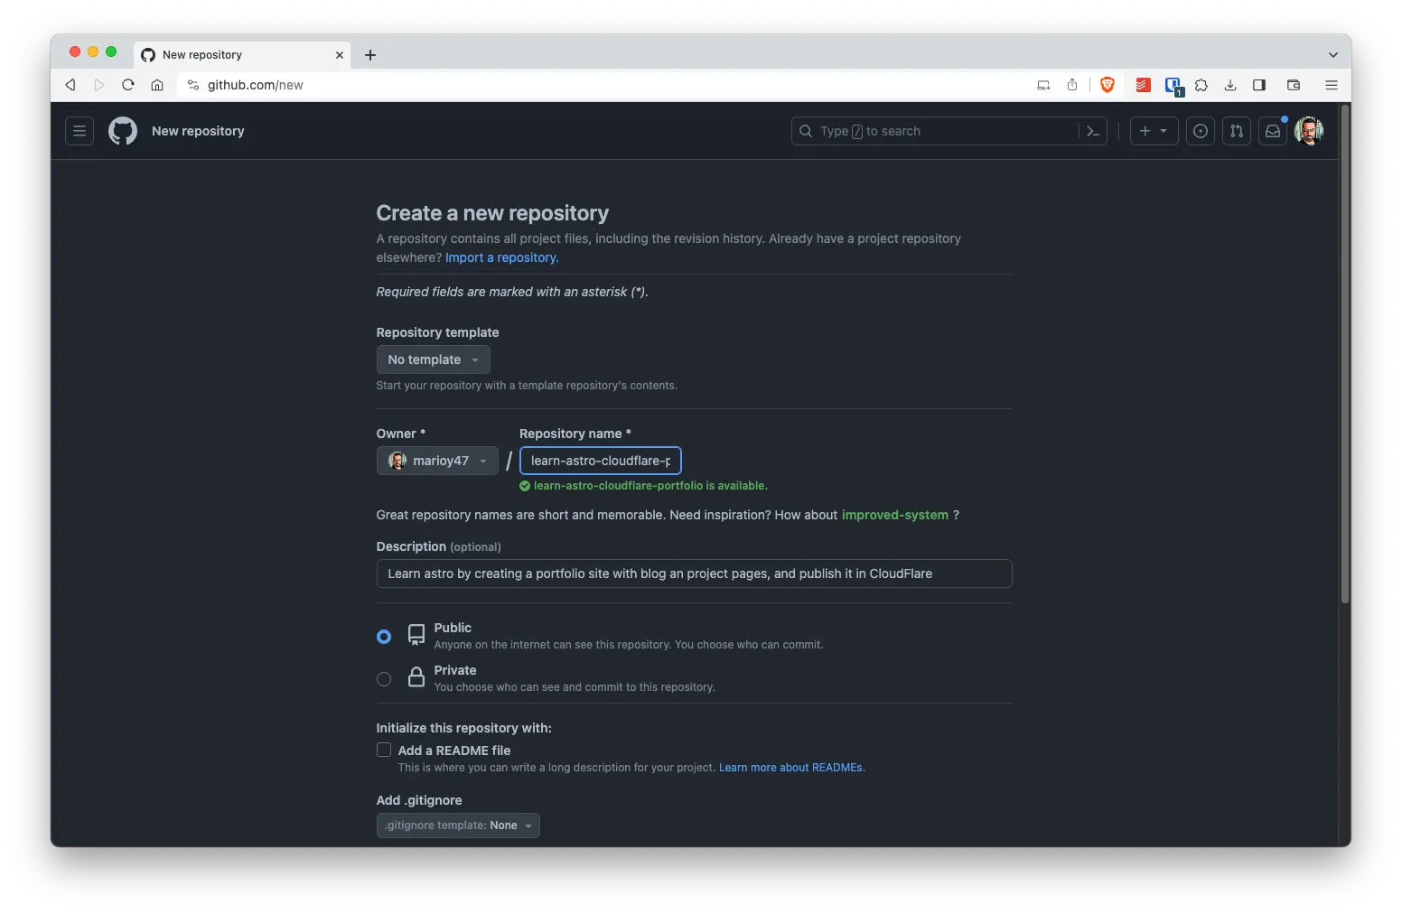Image resolution: width=1402 pixels, height=914 pixels.
Task: Click the browser home icon
Action: coord(157,85)
